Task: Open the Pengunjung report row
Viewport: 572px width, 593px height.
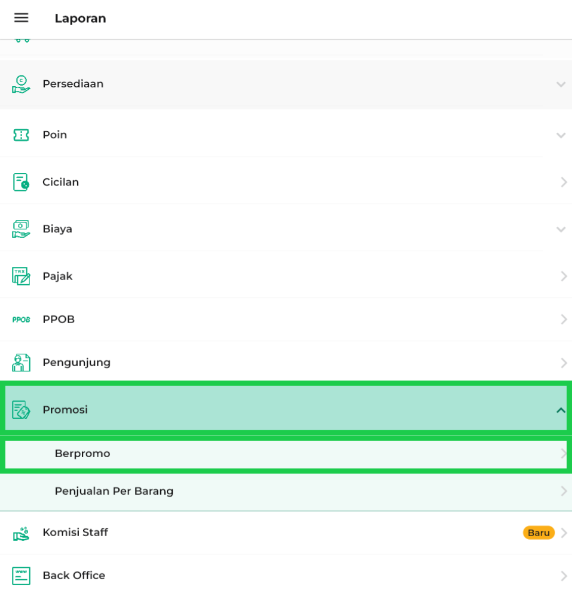Action: pos(77,363)
